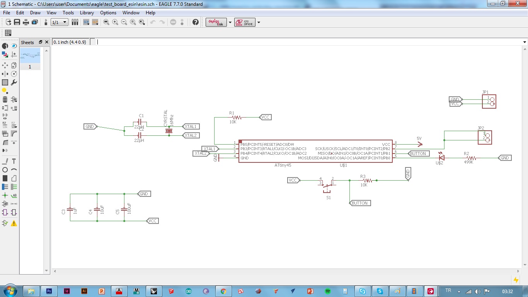Viewport: 528px width, 297px height.
Task: Open the Library menu
Action: (87, 13)
